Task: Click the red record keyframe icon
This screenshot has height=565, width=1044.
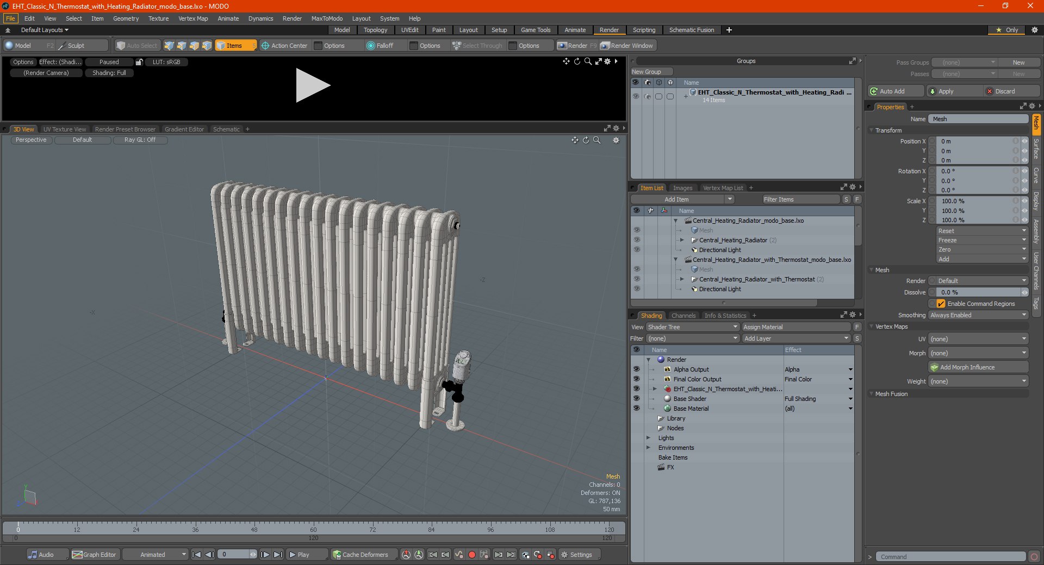Action: [472, 555]
